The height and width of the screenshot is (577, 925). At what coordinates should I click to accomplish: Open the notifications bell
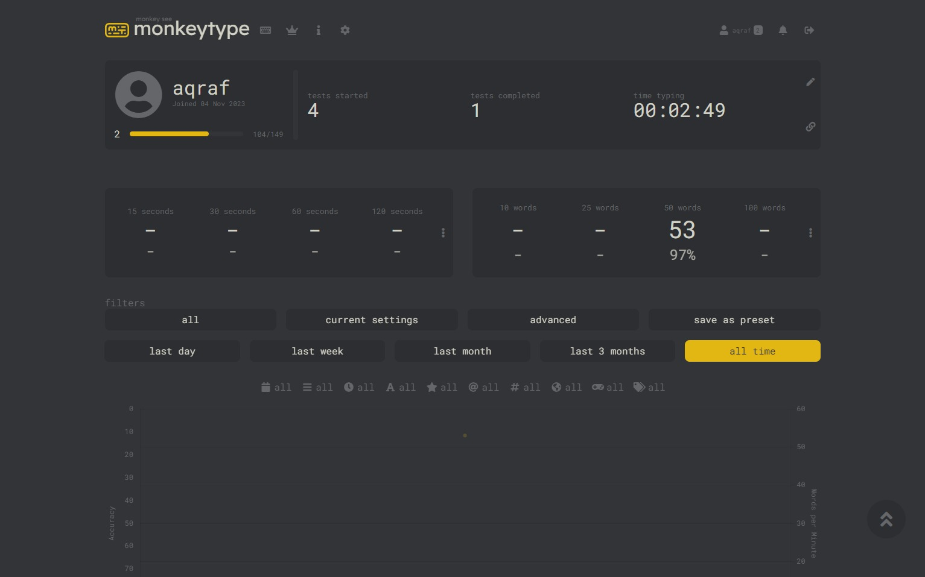pos(783,30)
